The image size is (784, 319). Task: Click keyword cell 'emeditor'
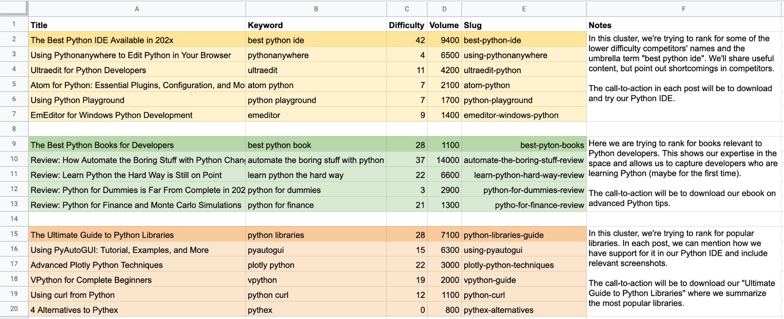pos(316,114)
